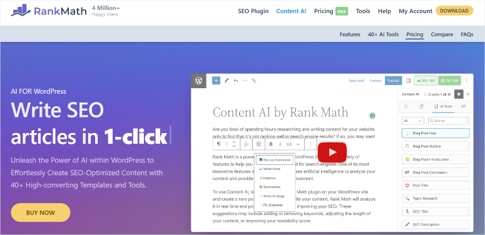Open Tools in the main navigation
Viewport: 485px width, 235px height.
363,11
